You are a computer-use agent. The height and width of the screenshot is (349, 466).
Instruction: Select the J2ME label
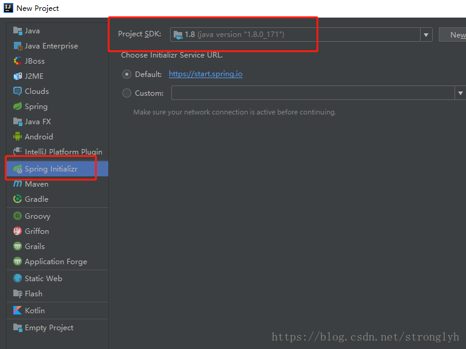(34, 76)
